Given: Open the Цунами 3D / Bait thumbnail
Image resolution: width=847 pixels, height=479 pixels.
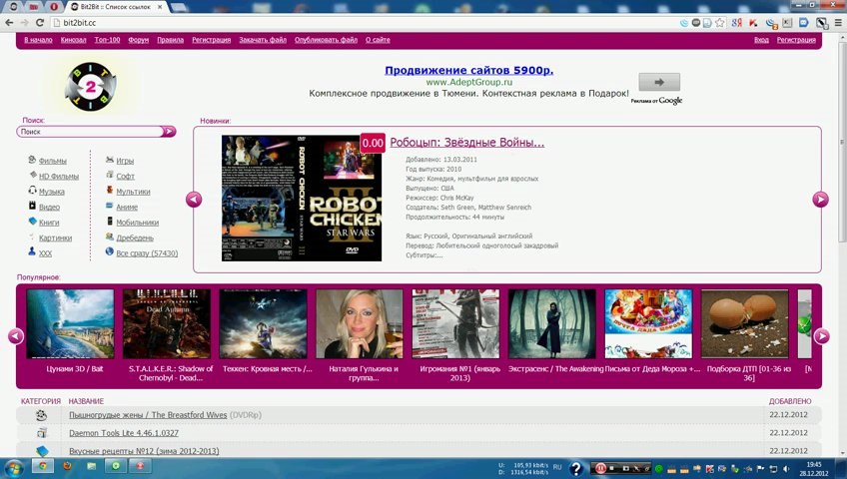Looking at the screenshot, I should coord(70,324).
